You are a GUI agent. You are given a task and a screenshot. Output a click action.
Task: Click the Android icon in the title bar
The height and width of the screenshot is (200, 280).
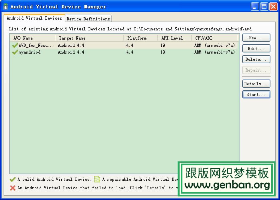pyautogui.click(x=6, y=6)
